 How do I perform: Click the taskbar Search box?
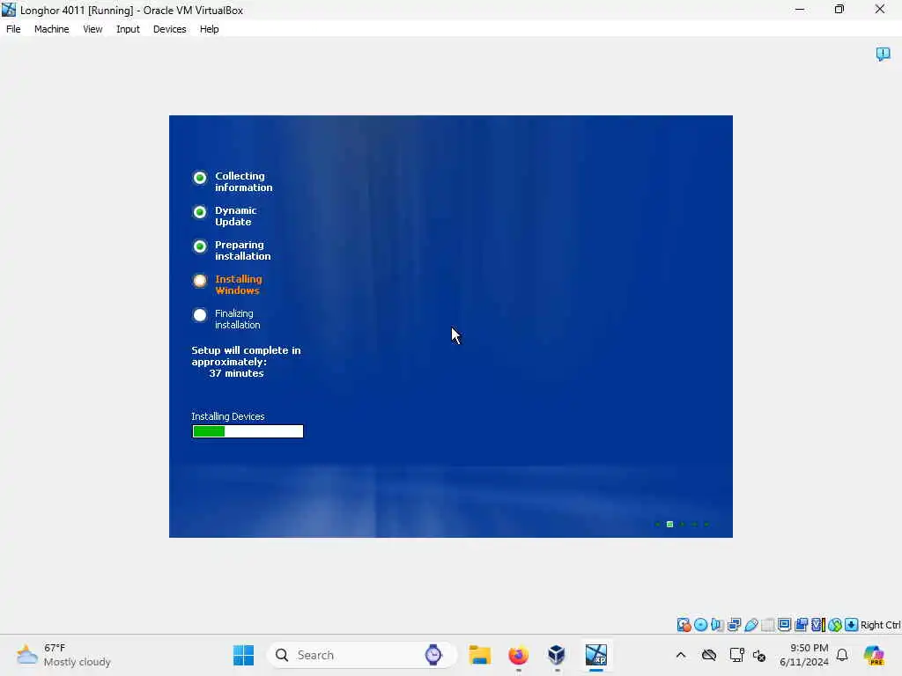362,655
